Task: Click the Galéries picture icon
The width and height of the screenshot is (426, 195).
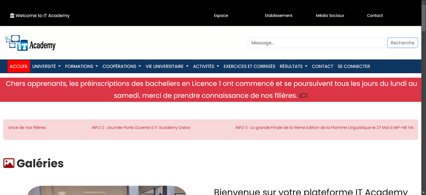Action: pos(9,163)
